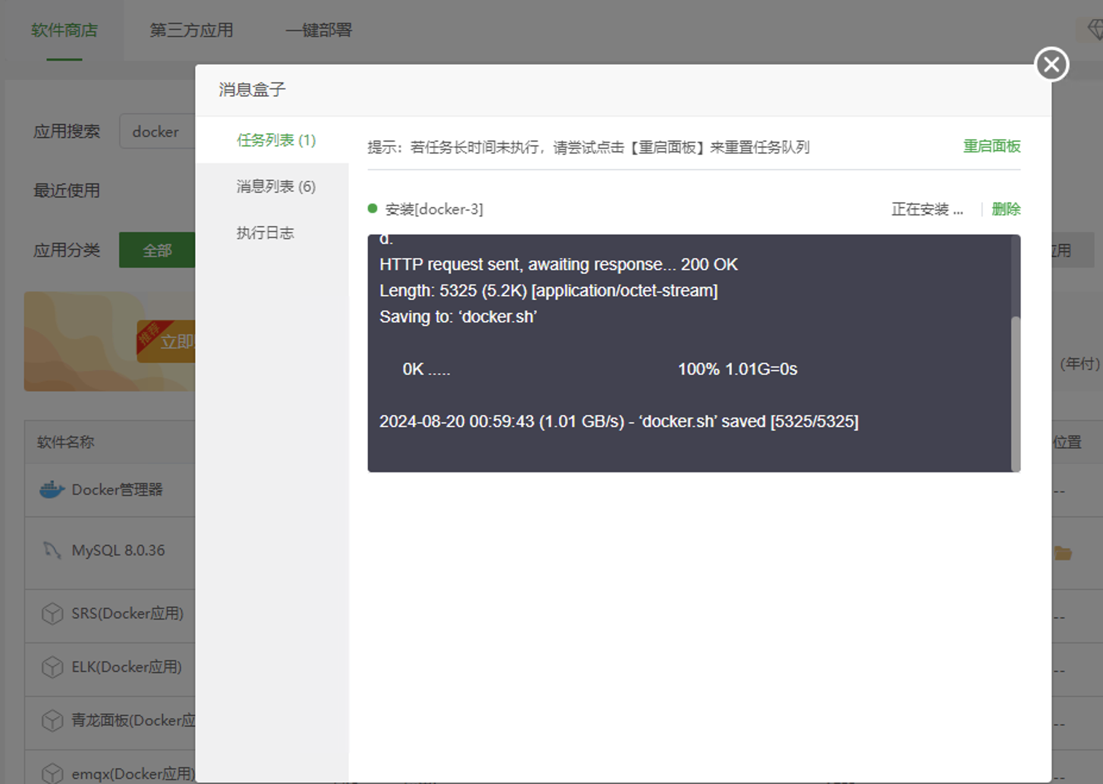Open the 执行日志 tab
This screenshot has width=1103, height=784.
coord(265,233)
